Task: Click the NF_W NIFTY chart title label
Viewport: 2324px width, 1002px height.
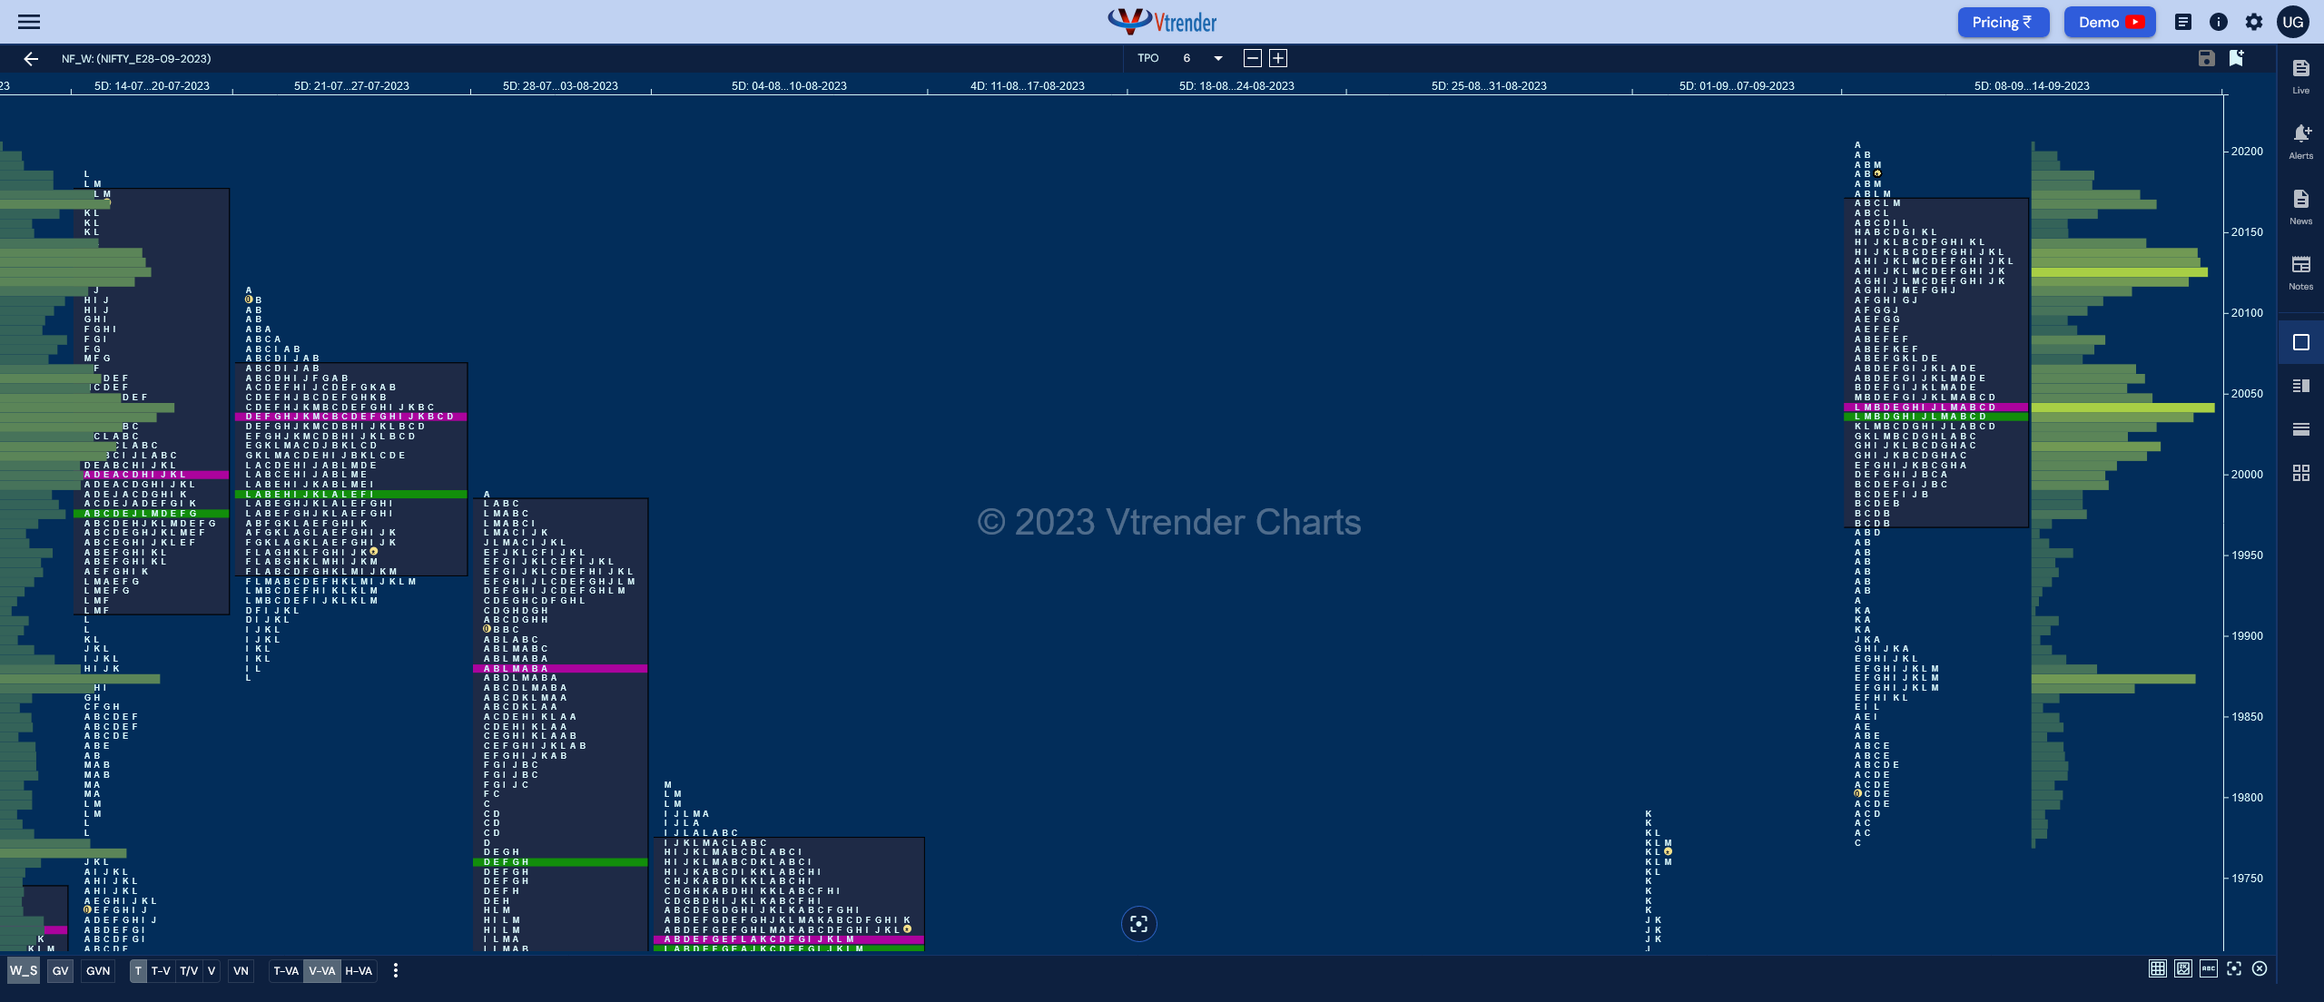Action: pyautogui.click(x=135, y=58)
